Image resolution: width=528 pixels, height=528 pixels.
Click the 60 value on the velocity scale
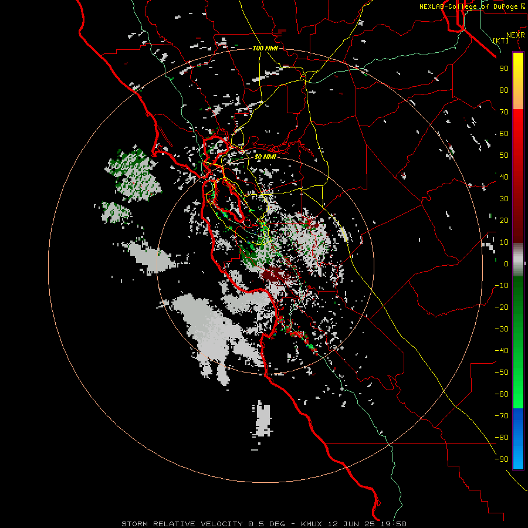tap(504, 133)
